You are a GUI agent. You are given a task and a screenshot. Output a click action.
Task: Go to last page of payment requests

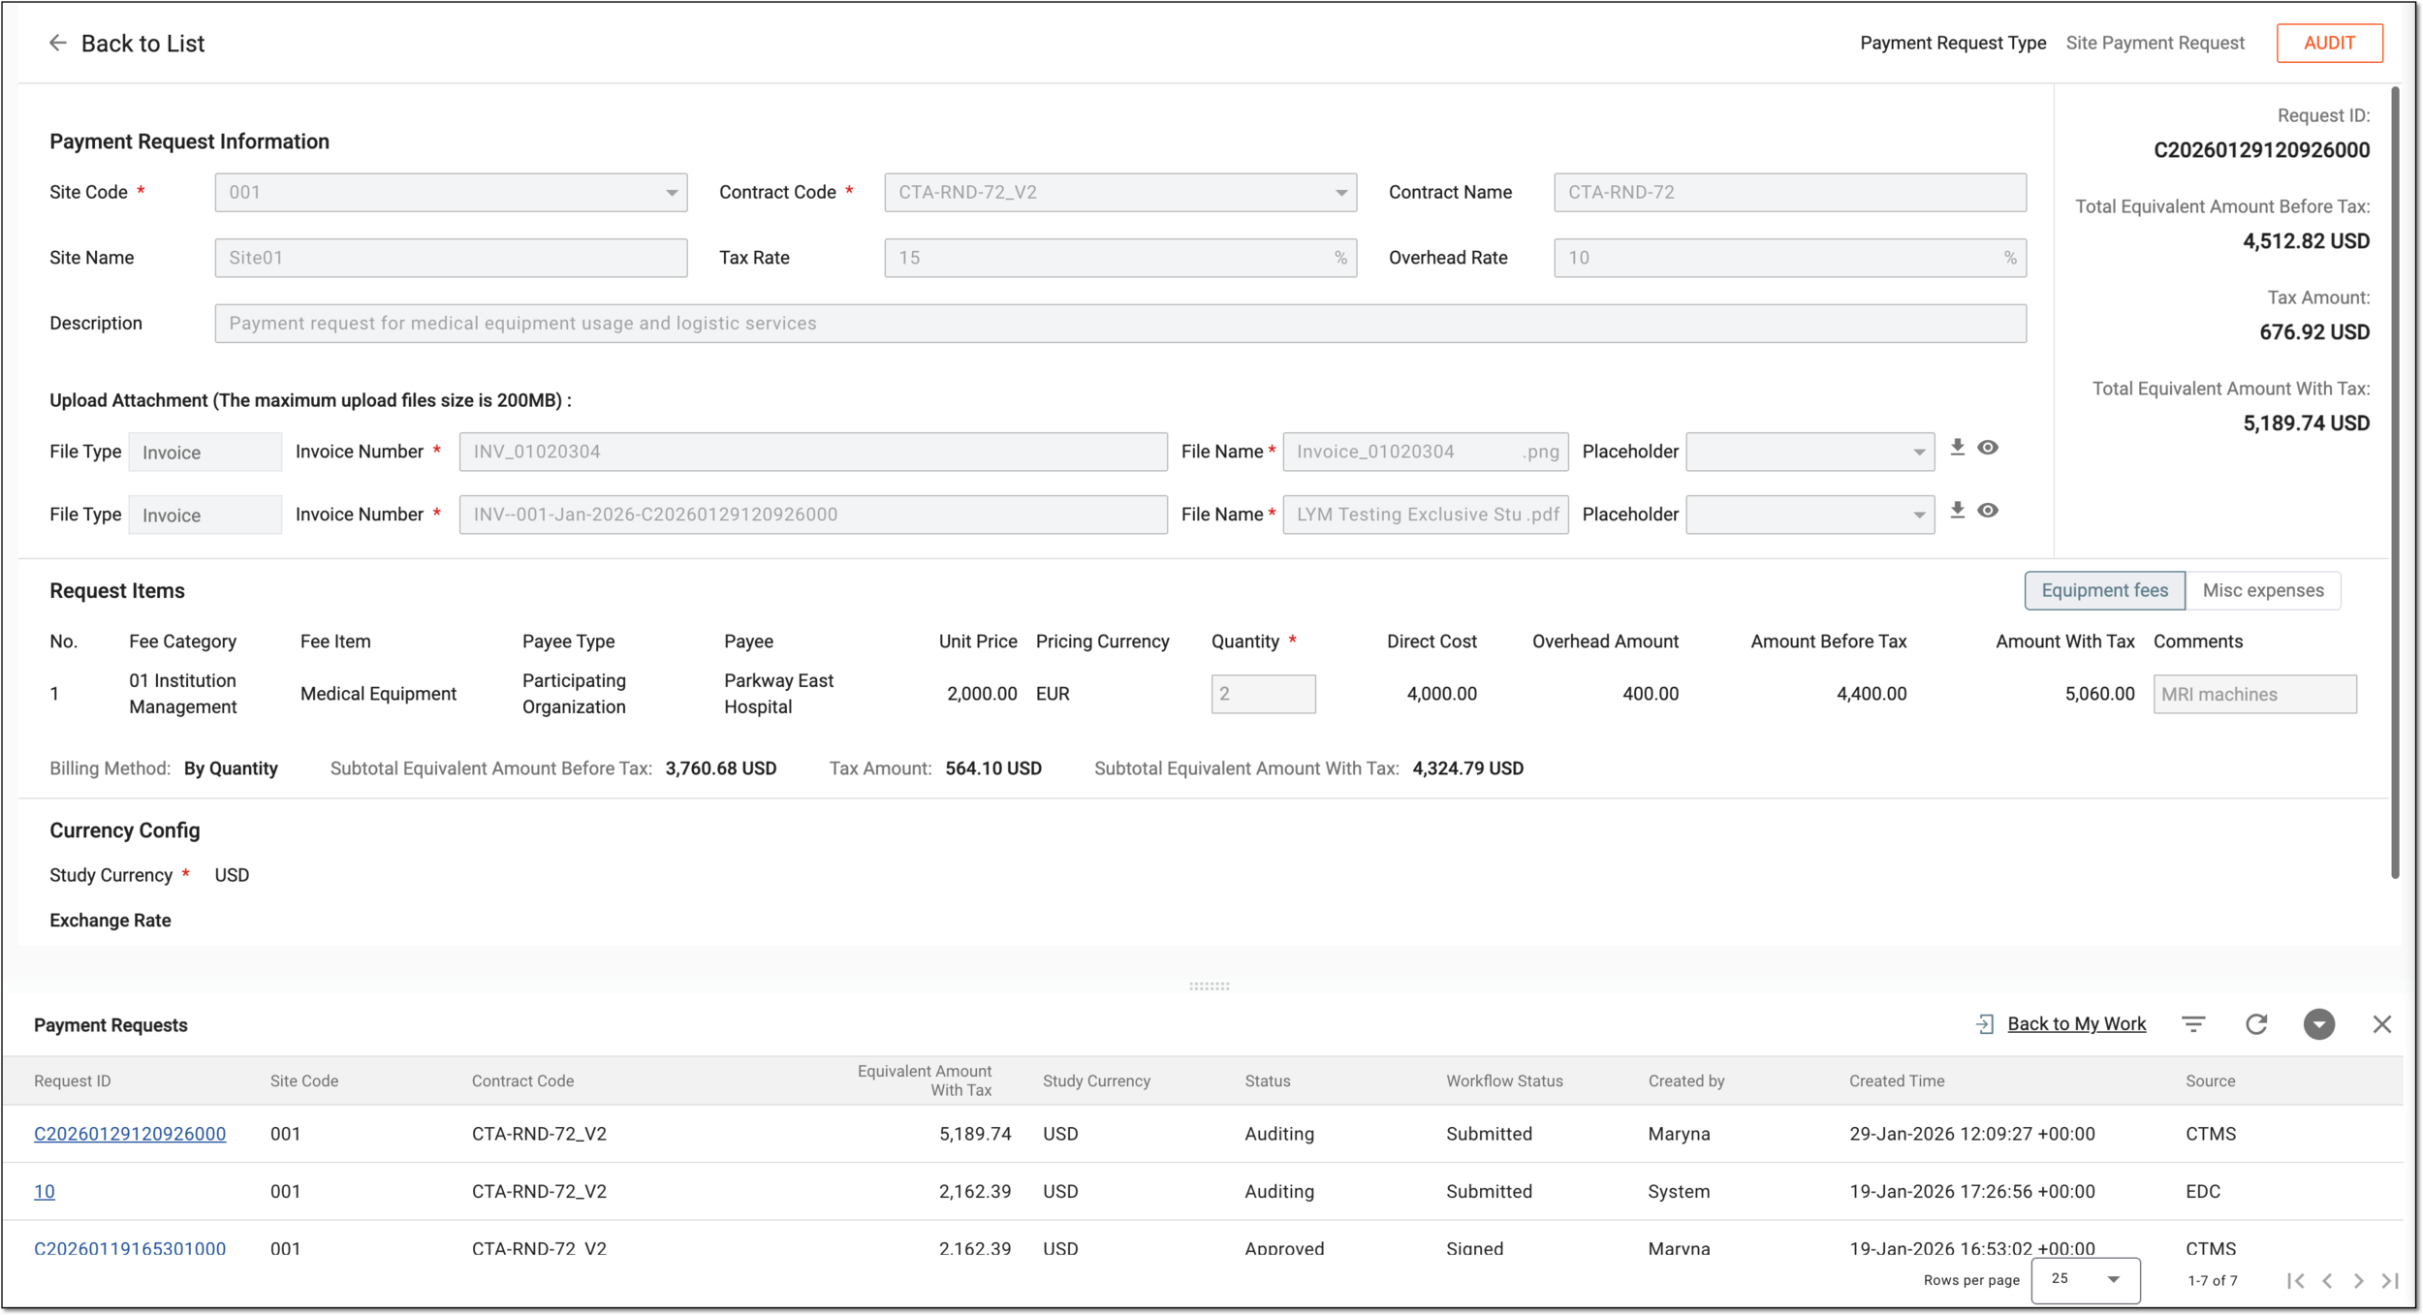pyautogui.click(x=2390, y=1281)
